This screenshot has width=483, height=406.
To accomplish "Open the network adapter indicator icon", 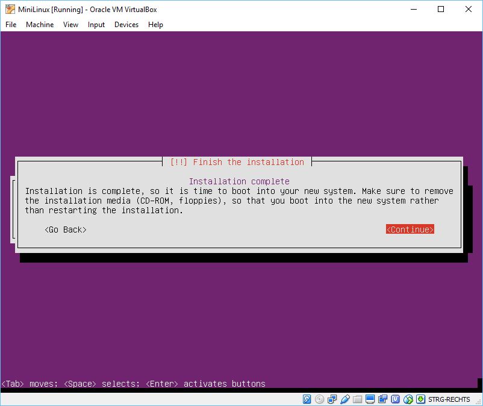I will tap(332, 399).
